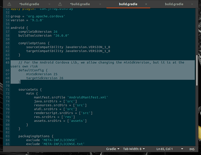Viewport: 201px width, 155px height.
Task: Click the "renderscript.srcDirs = ['src']" line
Action: coord(63,113)
